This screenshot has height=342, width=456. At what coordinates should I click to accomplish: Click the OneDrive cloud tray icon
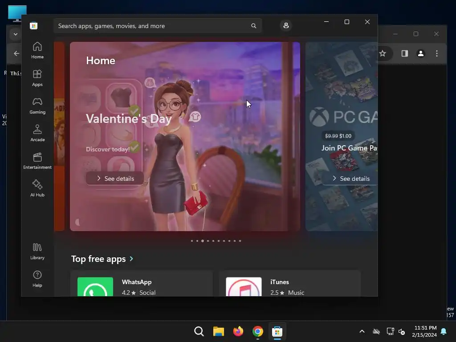pyautogui.click(x=376, y=331)
